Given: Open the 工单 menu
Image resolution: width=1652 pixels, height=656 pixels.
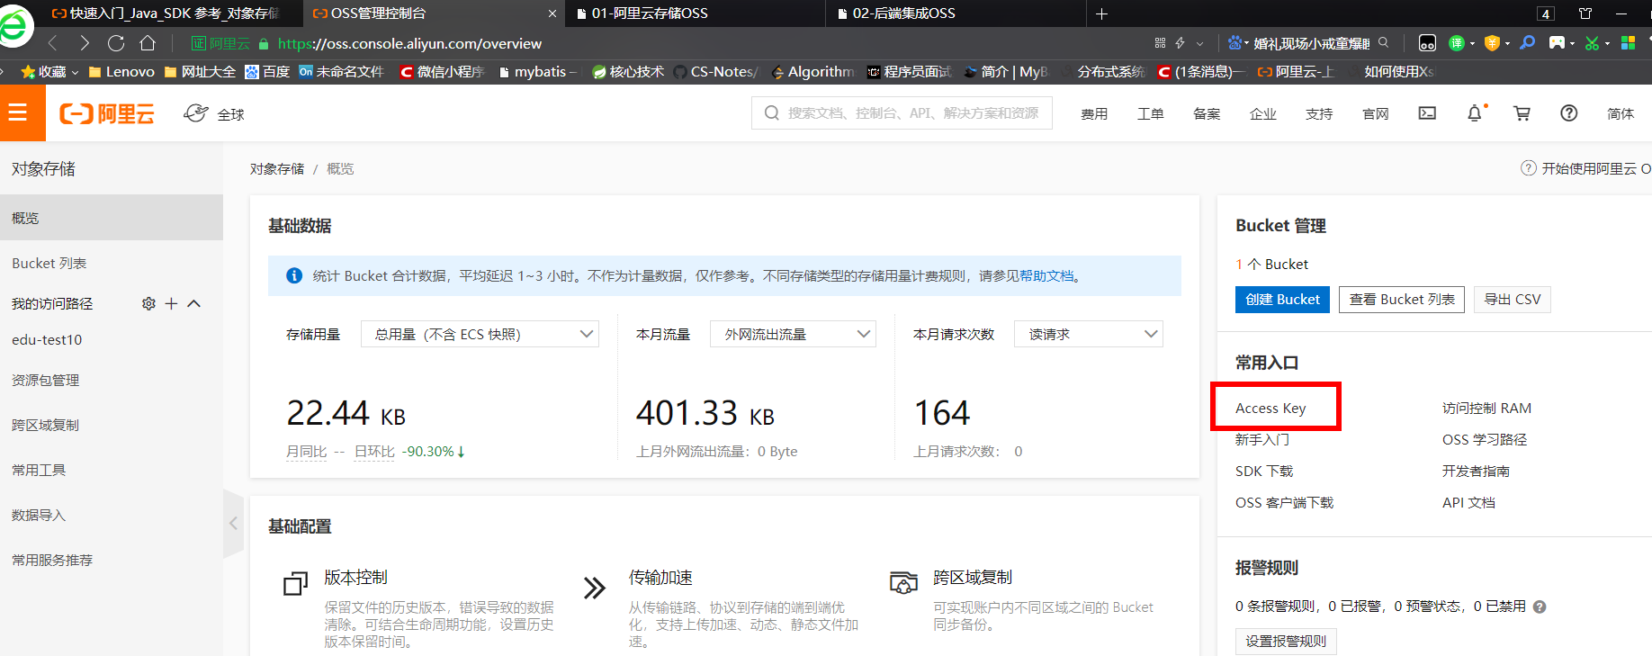Looking at the screenshot, I should point(1150,113).
